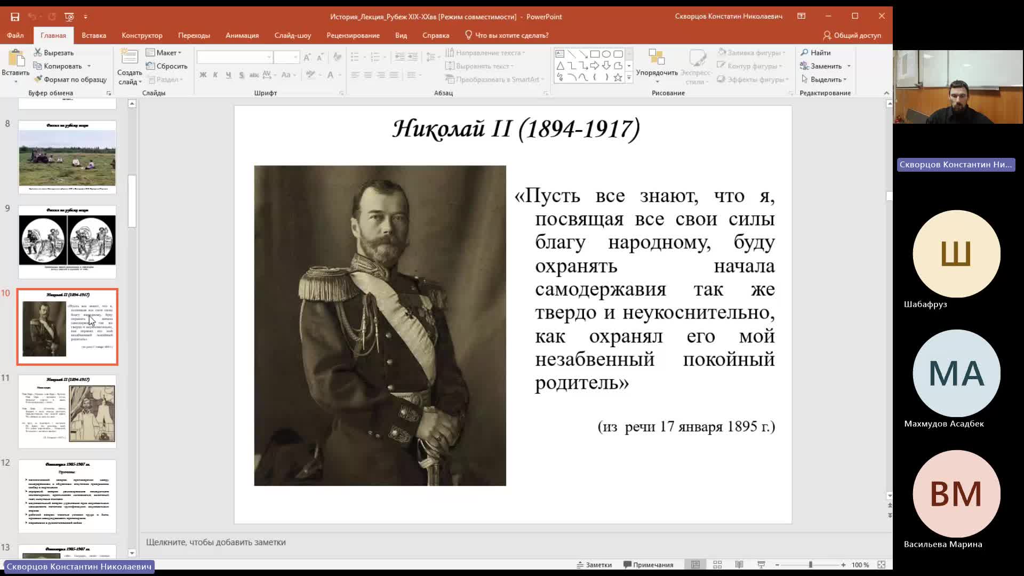Select the down block arrow shape

tap(606, 66)
